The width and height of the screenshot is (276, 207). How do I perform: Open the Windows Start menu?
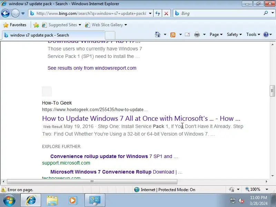click(x=9, y=200)
